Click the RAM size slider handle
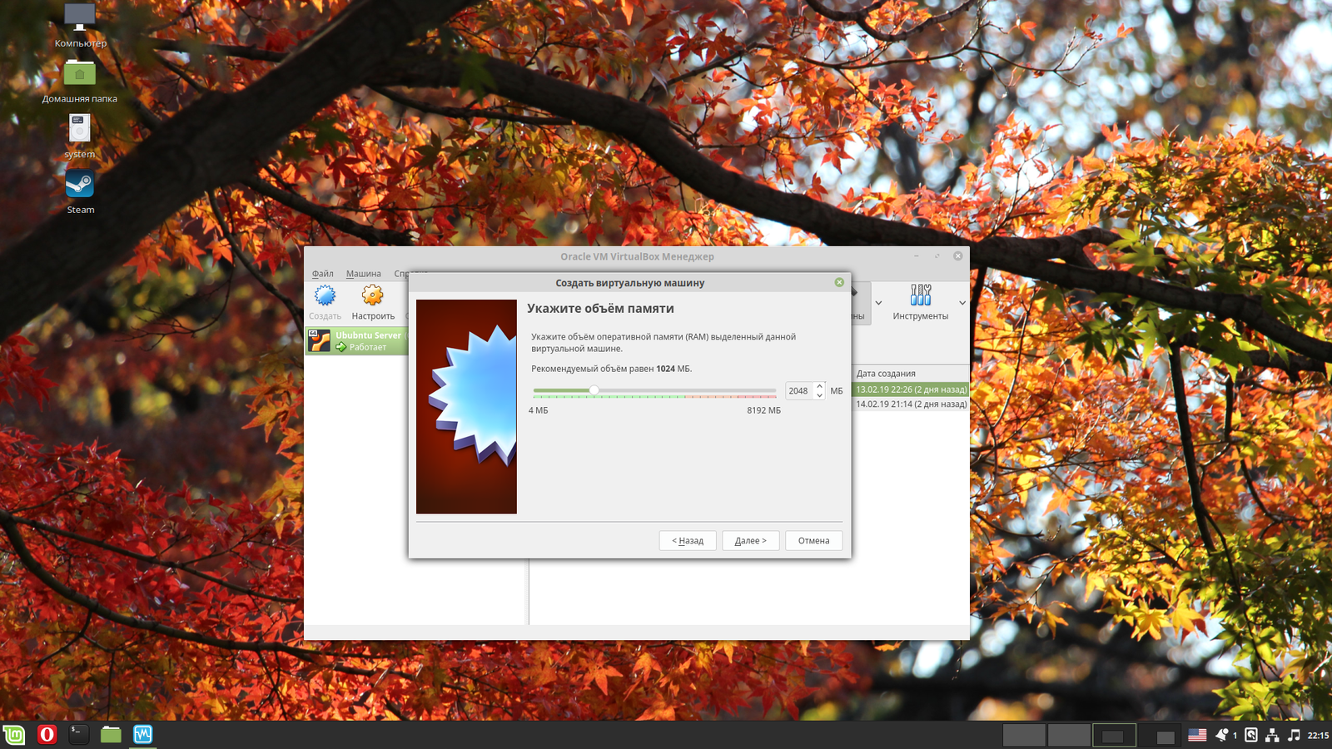 tap(594, 390)
